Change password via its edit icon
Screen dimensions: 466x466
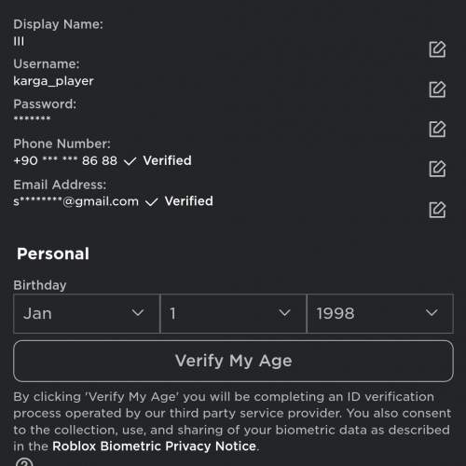[437, 129]
